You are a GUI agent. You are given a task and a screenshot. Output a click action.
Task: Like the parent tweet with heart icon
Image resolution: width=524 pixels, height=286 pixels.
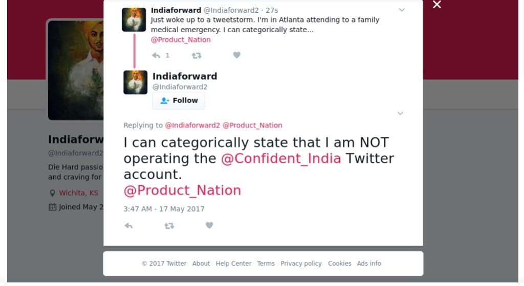pos(236,55)
